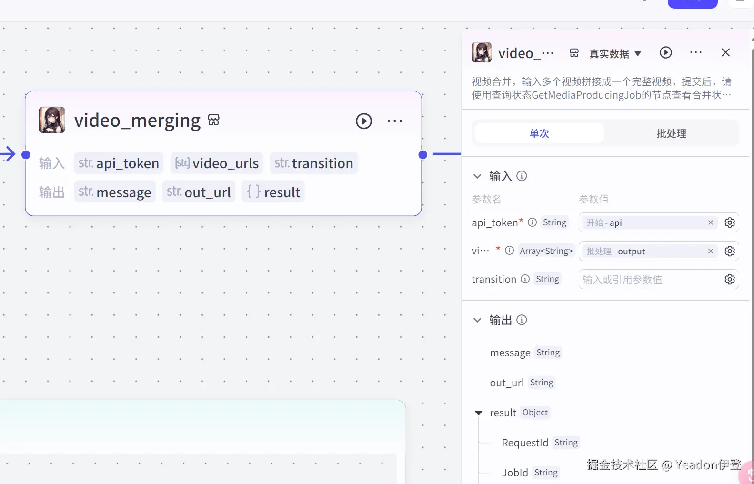
Task: Select the JobId String field
Action: (x=531, y=473)
